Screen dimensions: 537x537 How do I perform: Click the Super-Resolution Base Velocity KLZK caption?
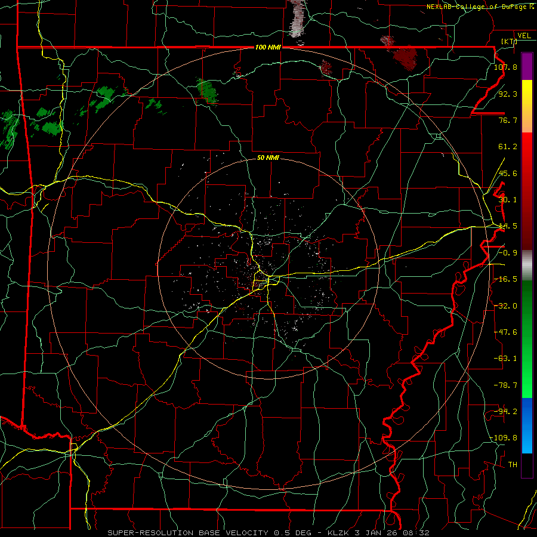tap(268, 533)
